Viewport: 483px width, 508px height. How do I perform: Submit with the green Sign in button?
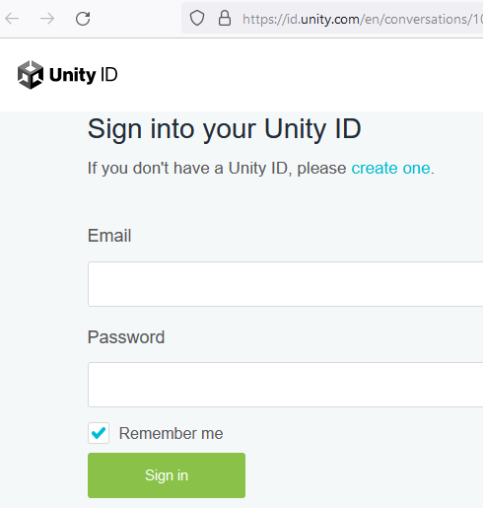(x=167, y=475)
